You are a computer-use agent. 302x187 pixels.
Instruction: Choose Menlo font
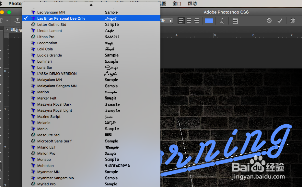[91, 129]
